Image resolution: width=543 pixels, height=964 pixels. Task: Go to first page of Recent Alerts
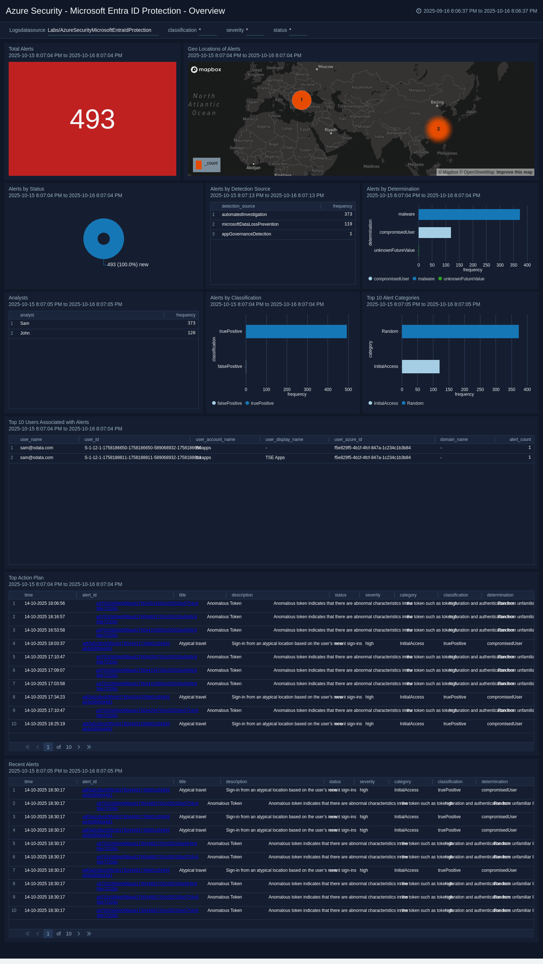28,934
